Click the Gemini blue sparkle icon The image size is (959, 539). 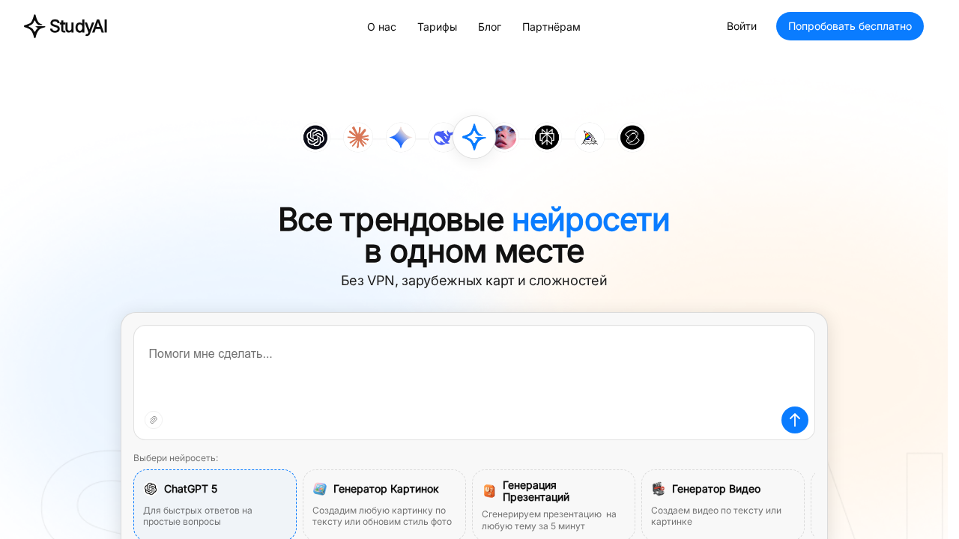(x=401, y=138)
